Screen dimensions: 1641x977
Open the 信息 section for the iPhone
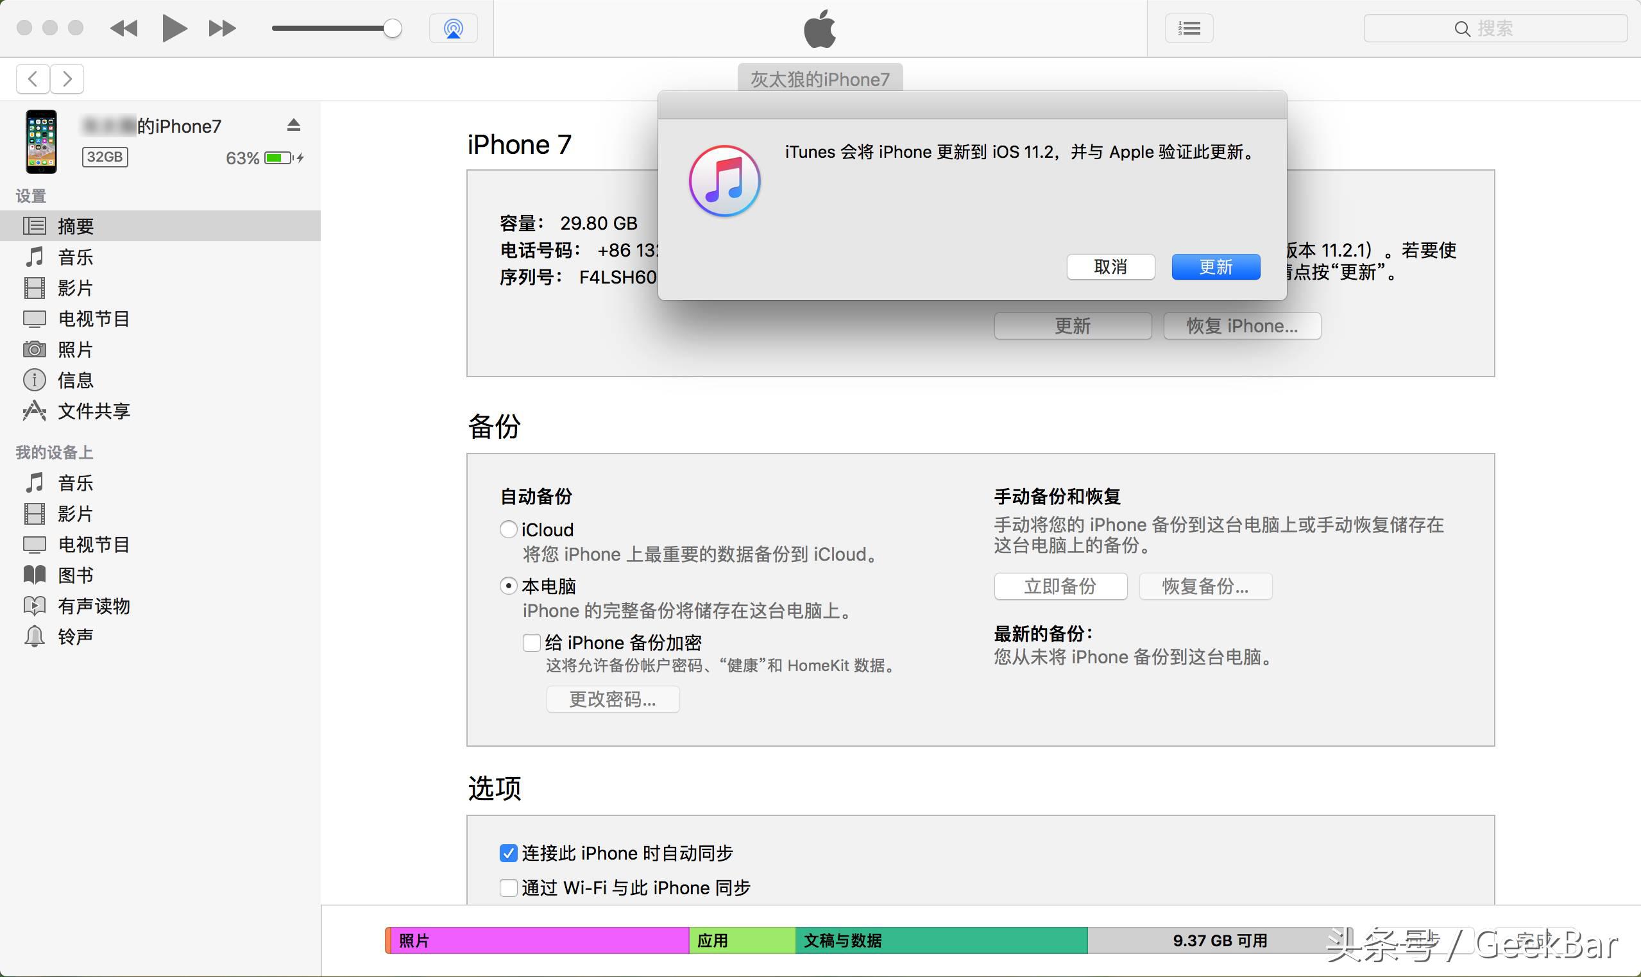pos(76,380)
